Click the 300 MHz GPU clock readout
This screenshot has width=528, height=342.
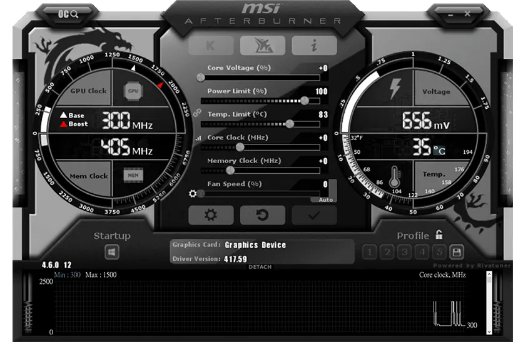click(127, 121)
